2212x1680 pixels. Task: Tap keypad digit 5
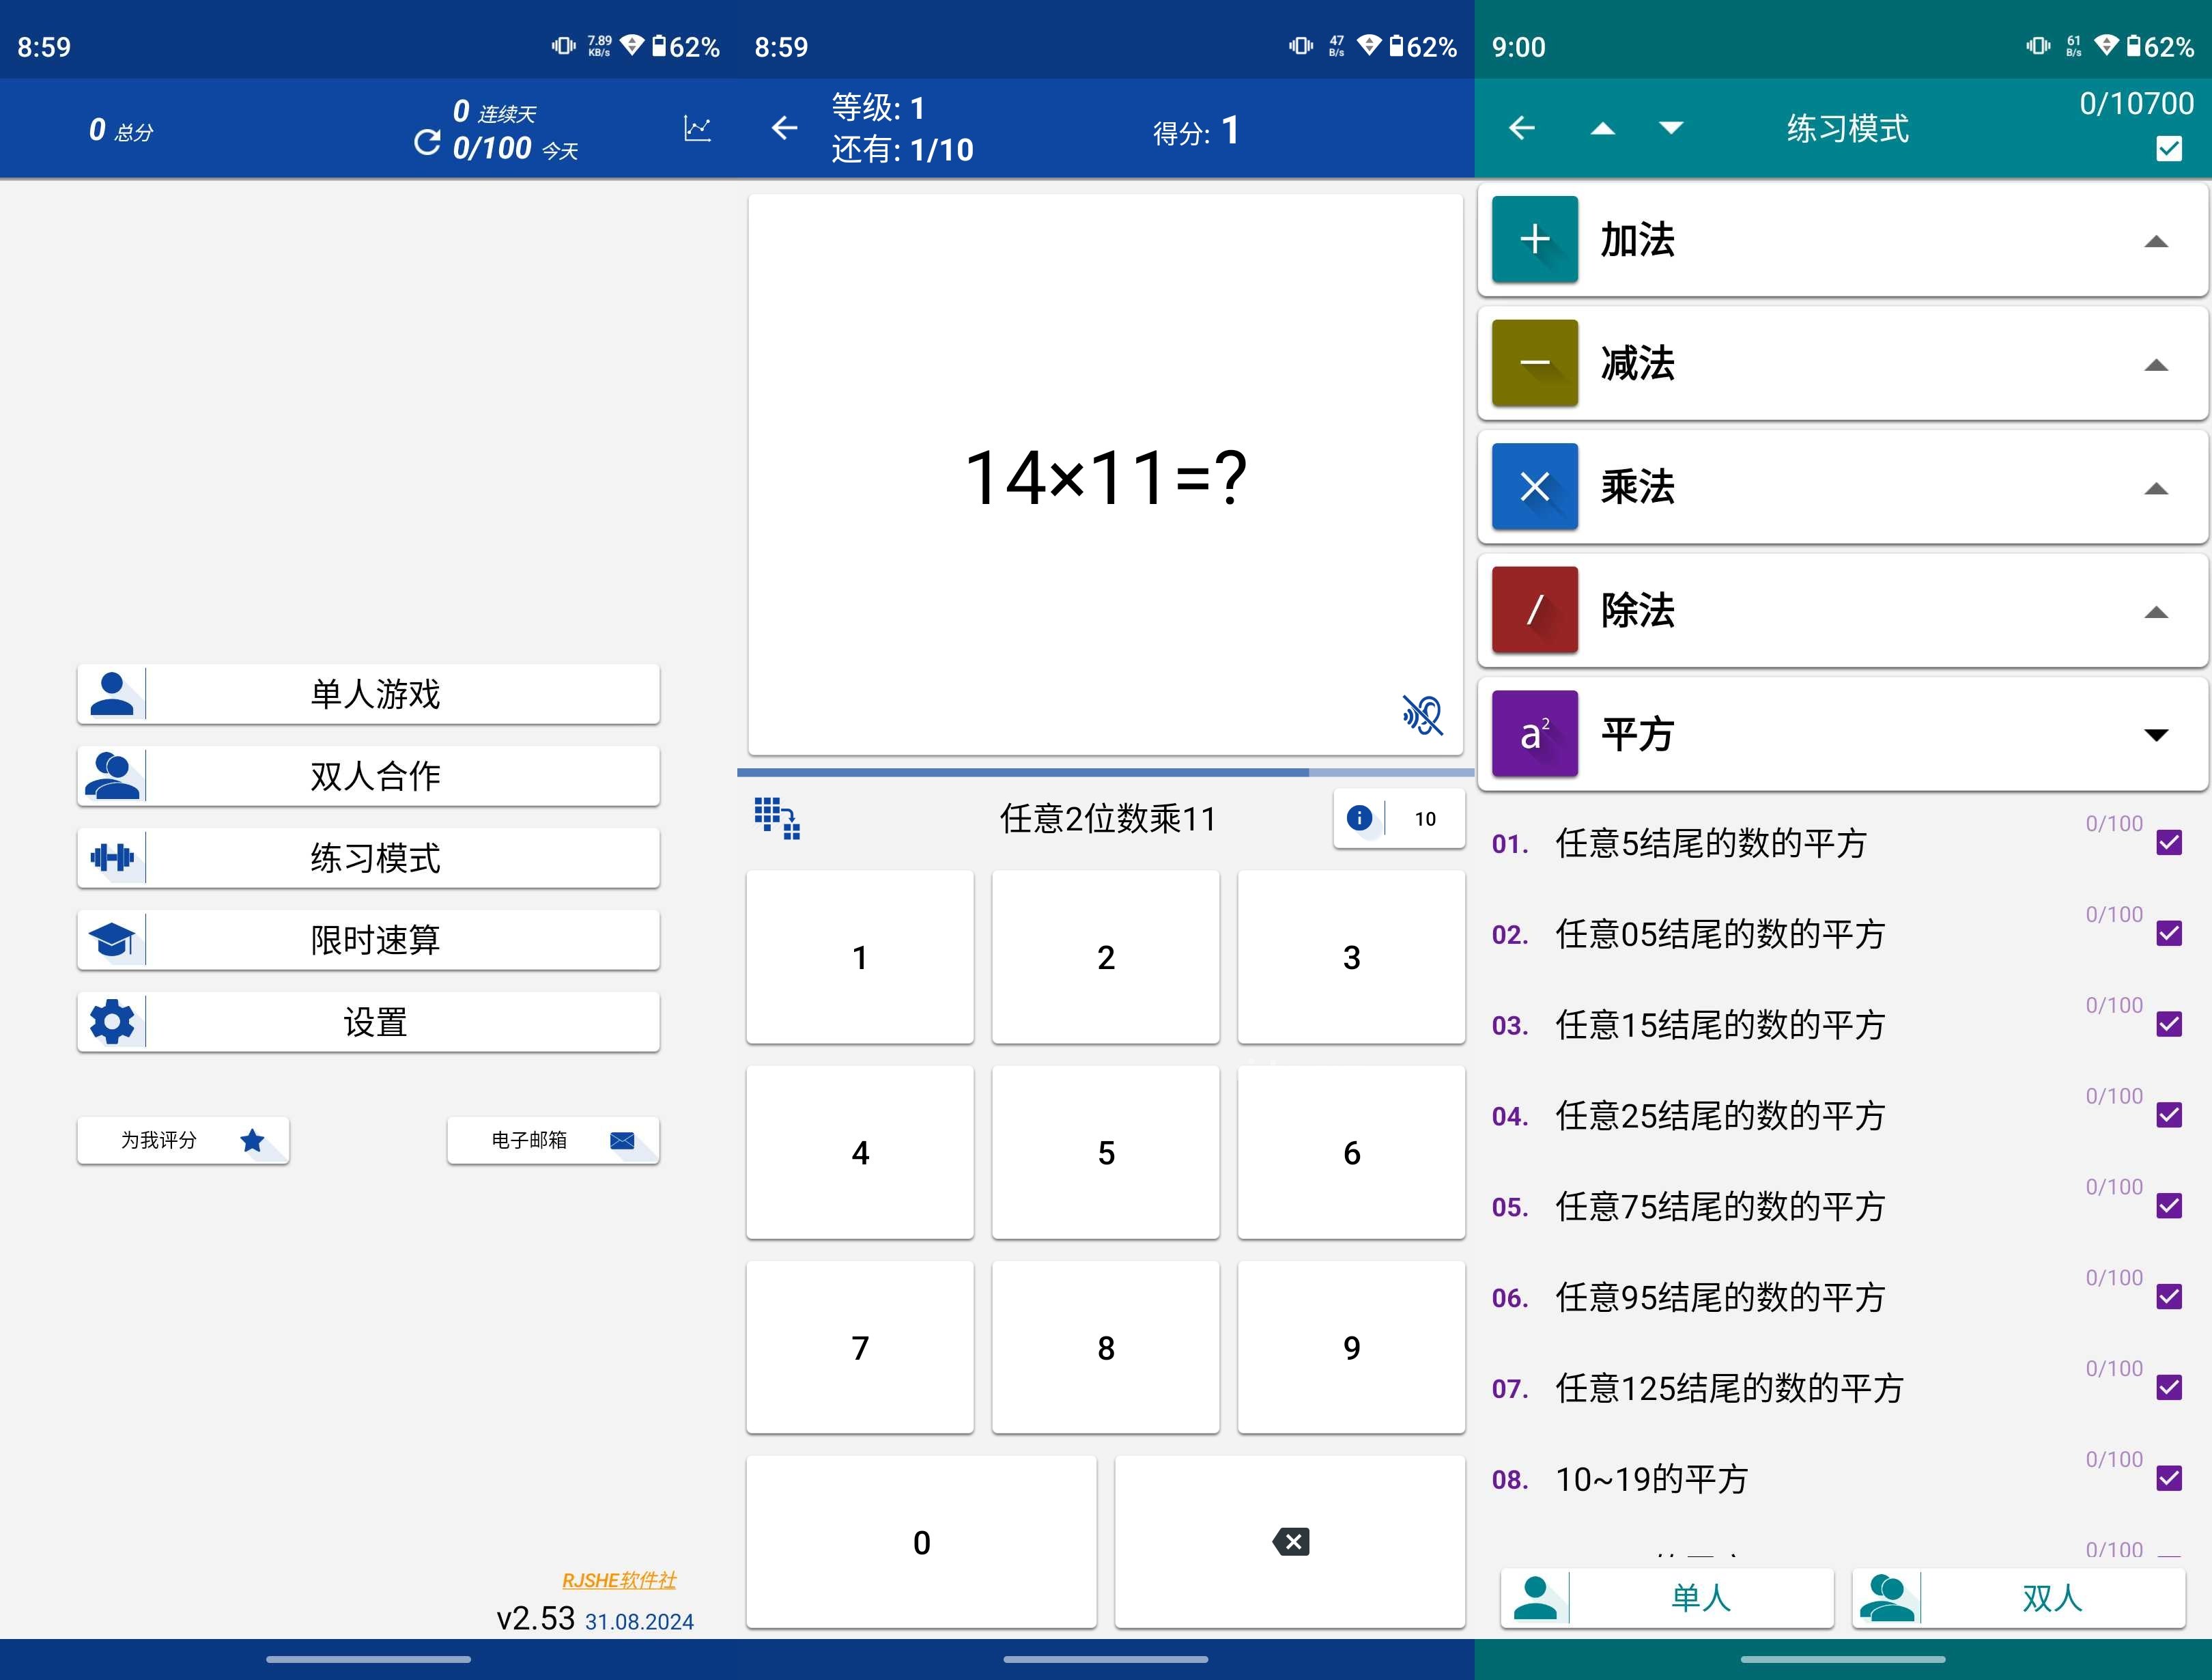point(1106,1153)
